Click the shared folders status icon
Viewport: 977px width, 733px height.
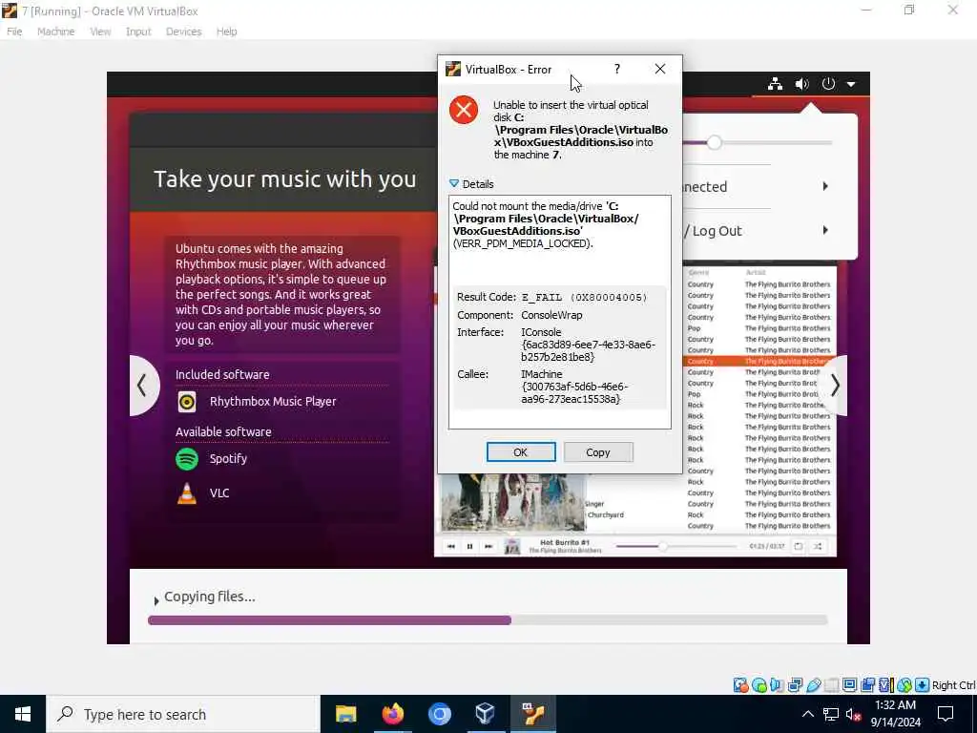pyautogui.click(x=831, y=685)
